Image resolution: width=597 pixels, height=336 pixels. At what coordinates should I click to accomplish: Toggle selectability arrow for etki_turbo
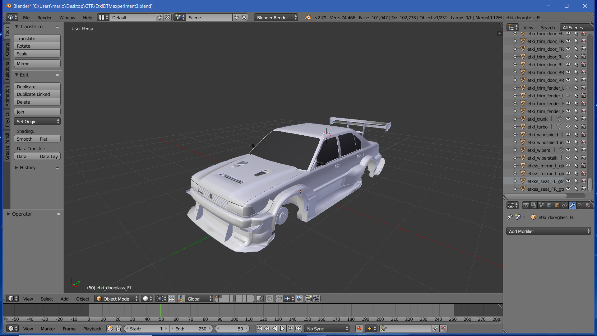pyautogui.click(x=576, y=127)
